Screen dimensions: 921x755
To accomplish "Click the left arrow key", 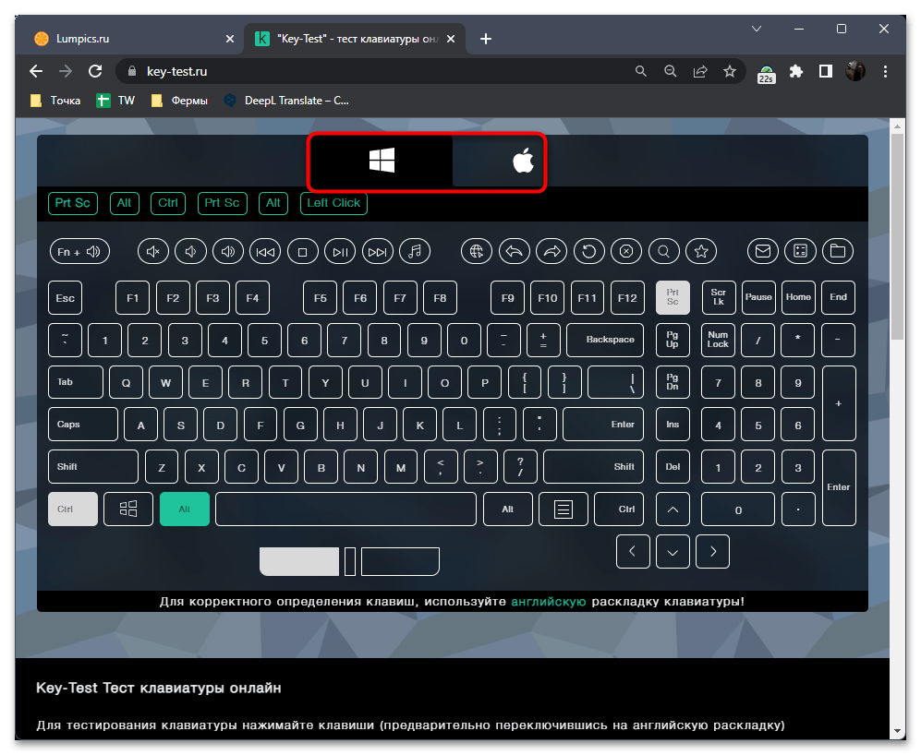I will [x=633, y=551].
